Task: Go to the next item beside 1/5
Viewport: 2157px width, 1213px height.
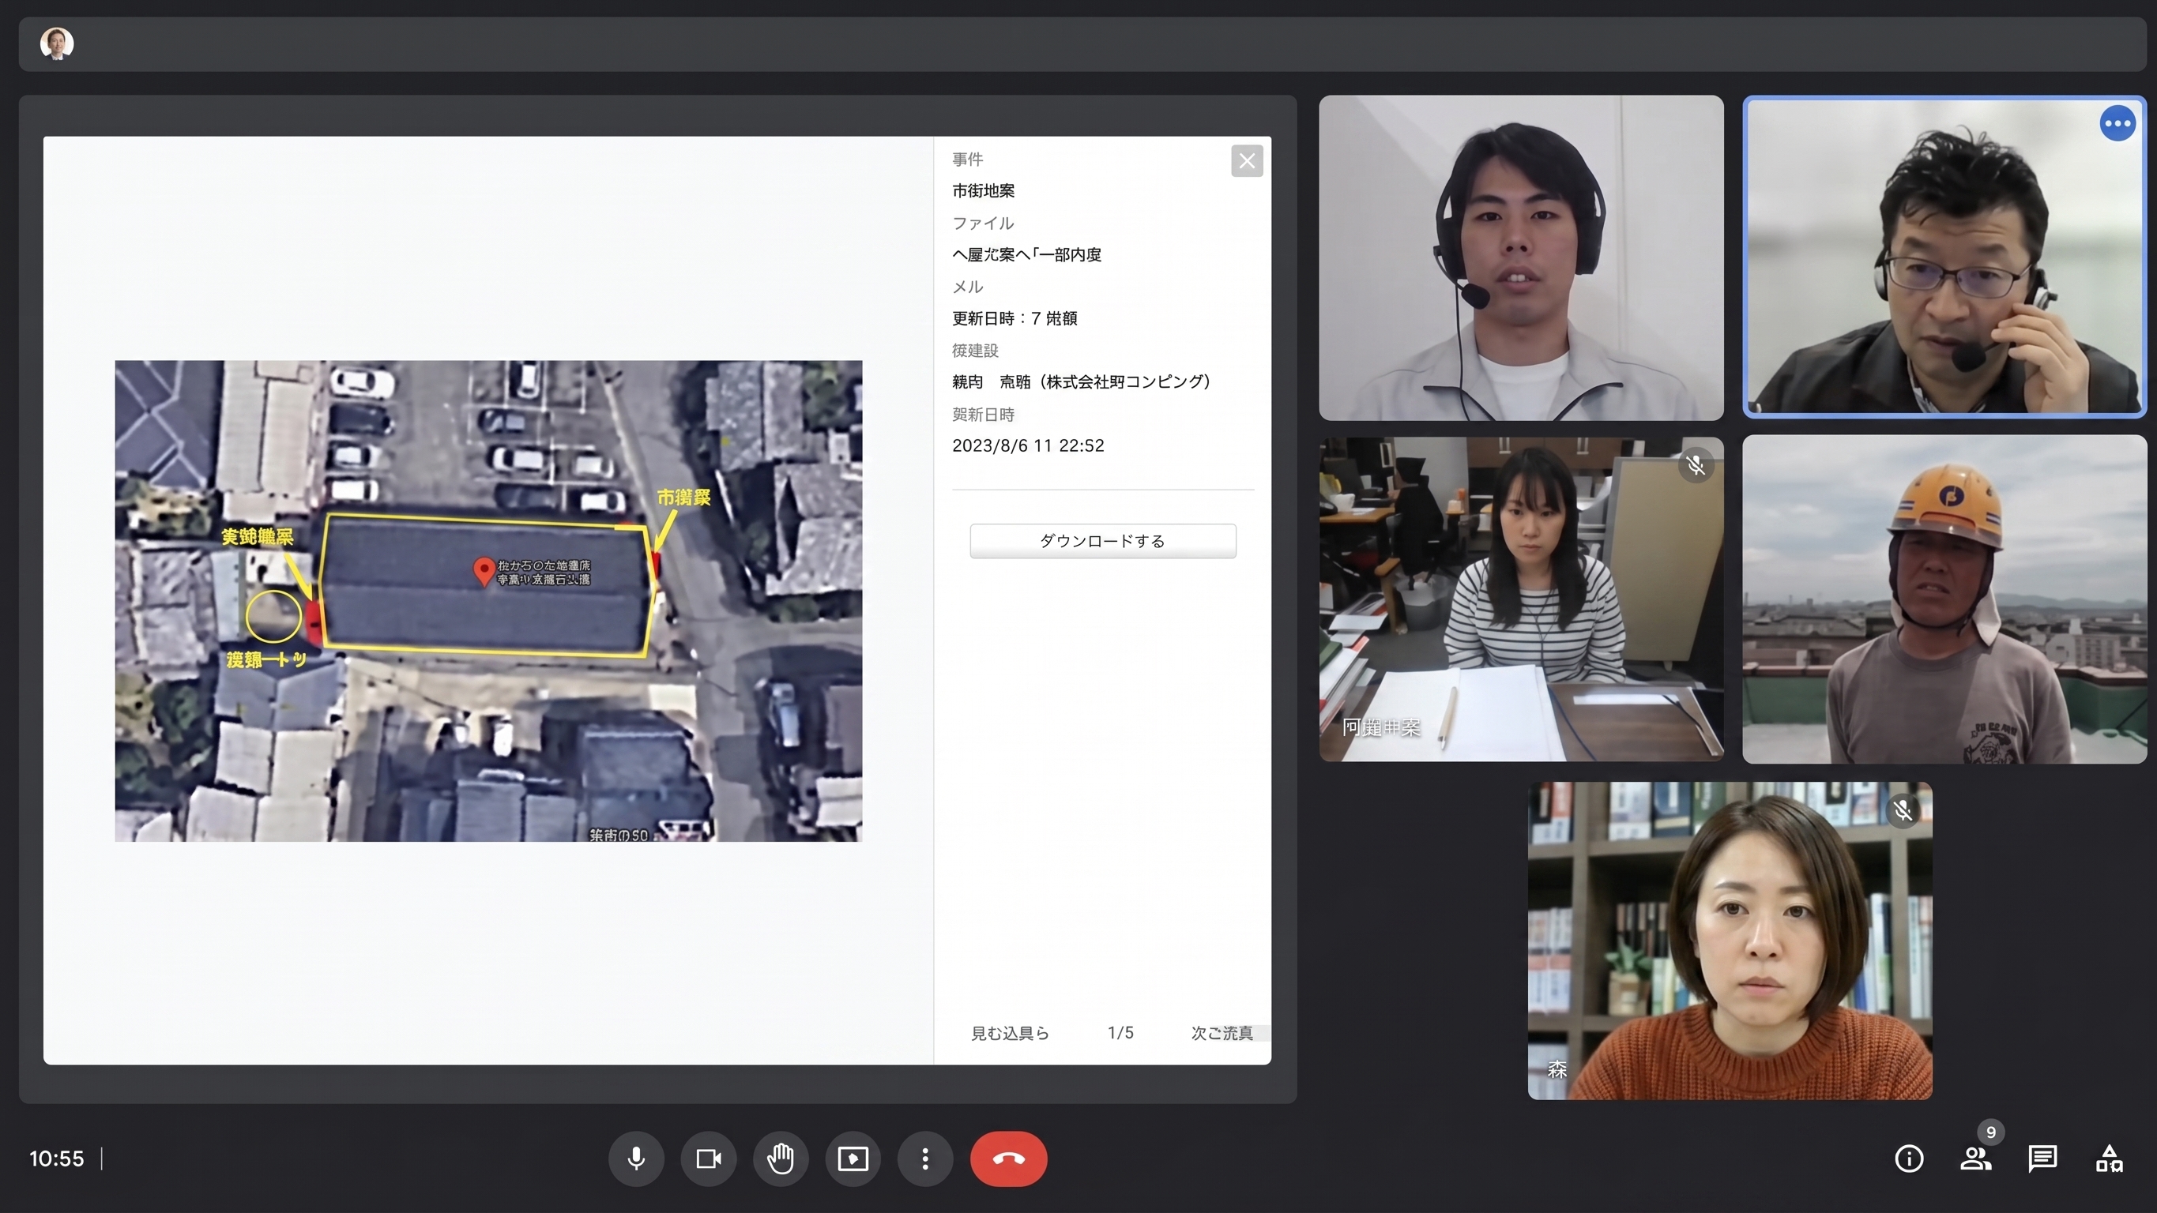Action: point(1222,1033)
